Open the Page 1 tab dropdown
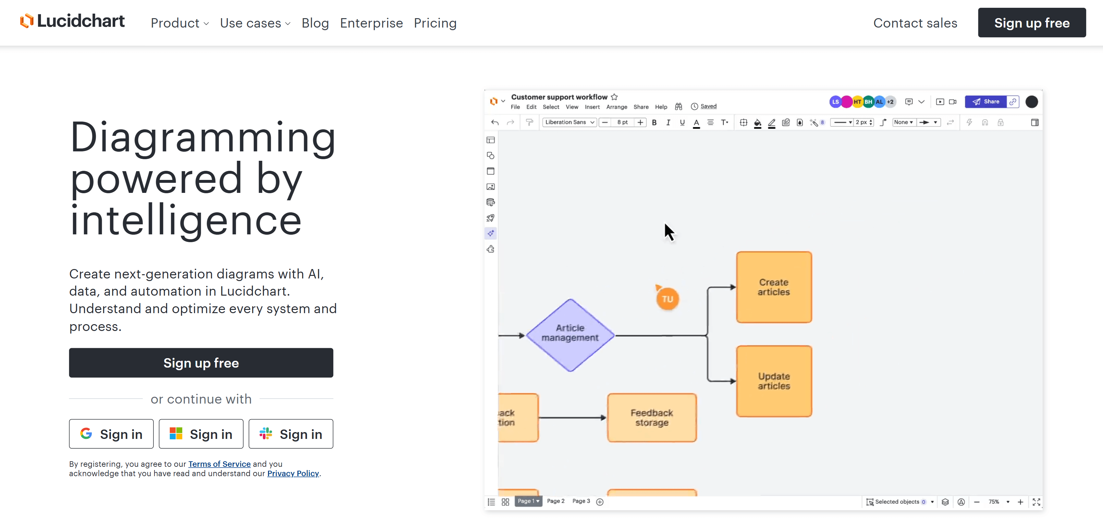1103x518 pixels. click(x=528, y=501)
